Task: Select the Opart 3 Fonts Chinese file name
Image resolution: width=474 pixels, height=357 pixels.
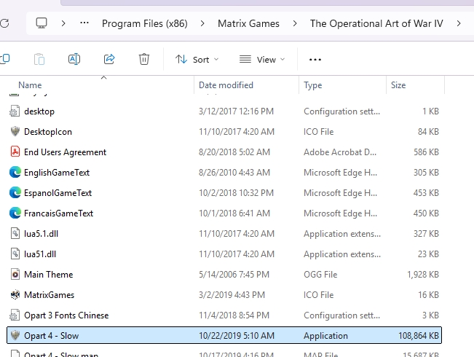Action: click(x=66, y=315)
